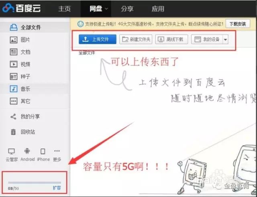
Task: Click the iPhone device icon
Action: (x=43, y=151)
